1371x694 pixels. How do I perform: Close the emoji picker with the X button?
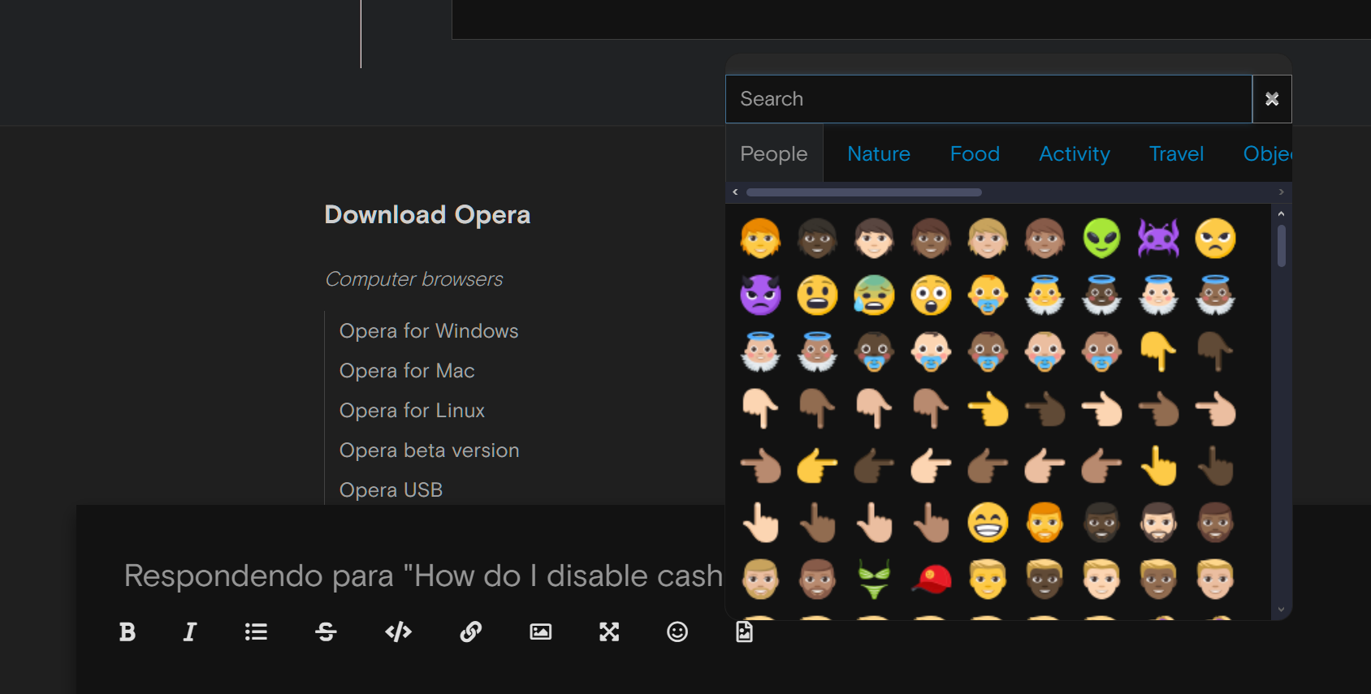(x=1272, y=99)
